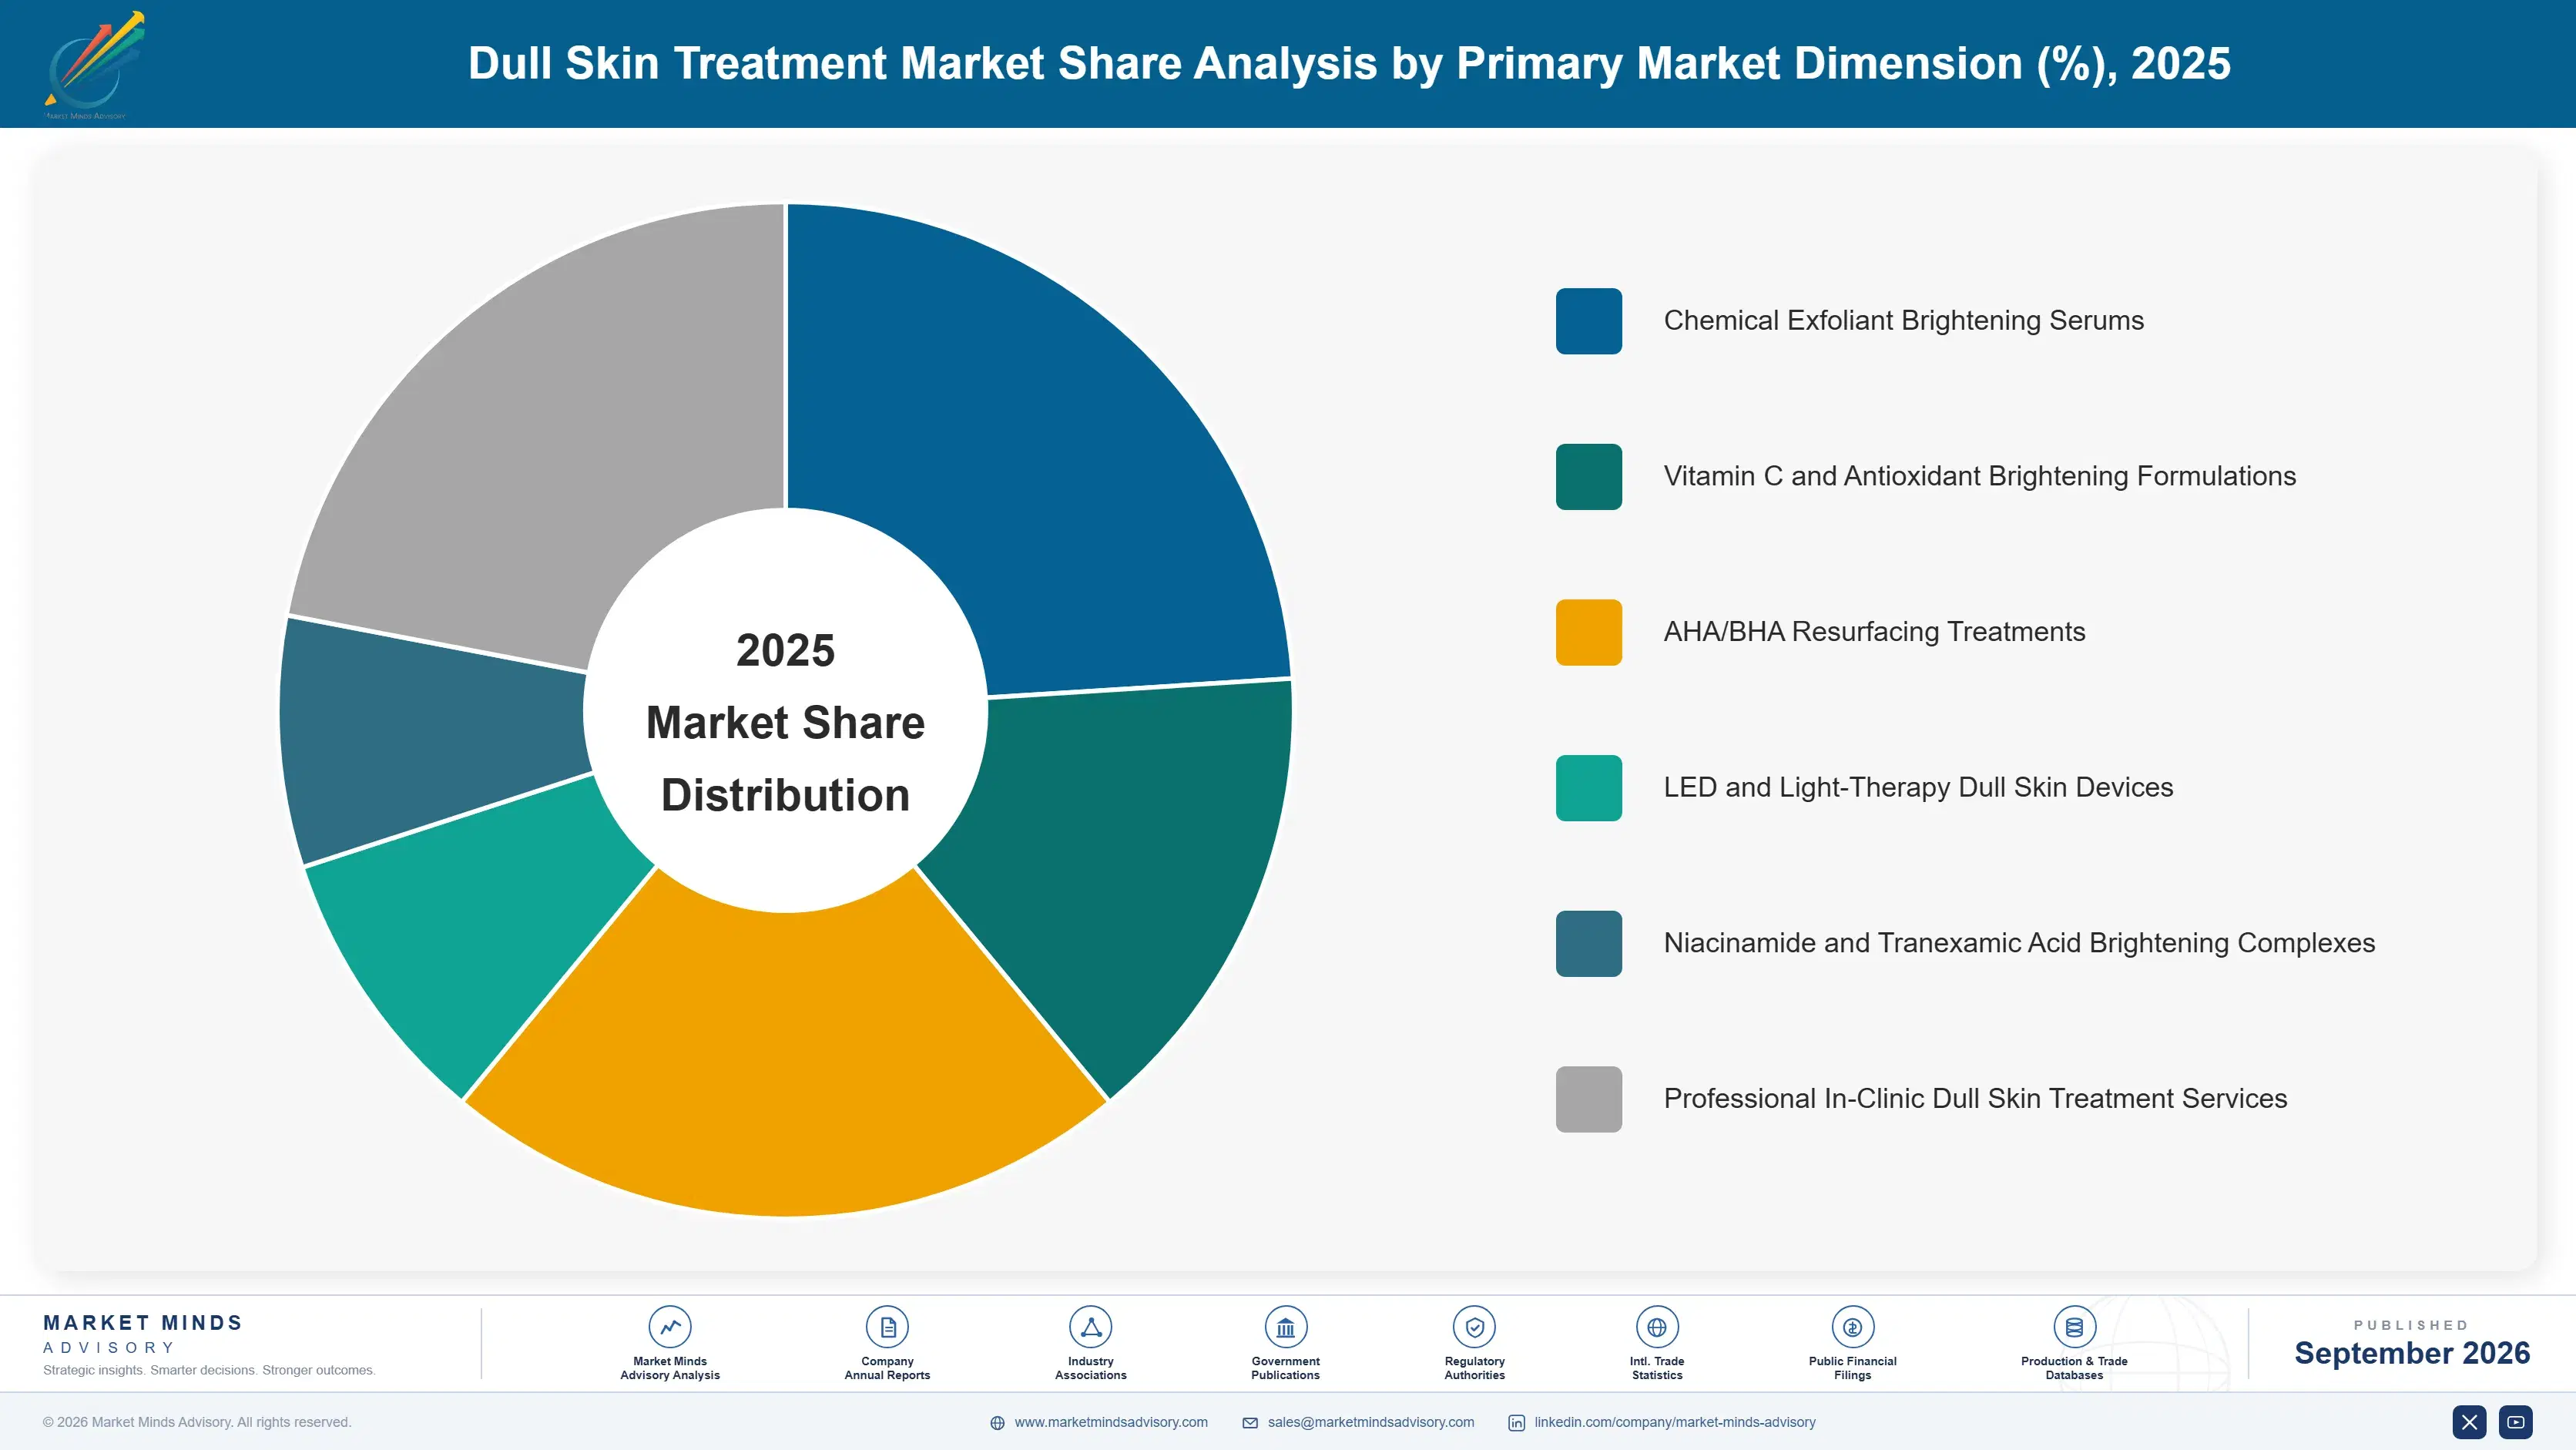This screenshot has height=1450, width=2576.
Task: Click the globe icon beside website URL
Action: click(997, 1423)
